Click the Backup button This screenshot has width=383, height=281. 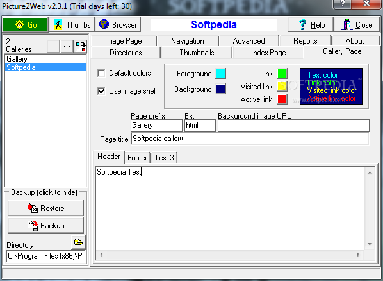(45, 225)
